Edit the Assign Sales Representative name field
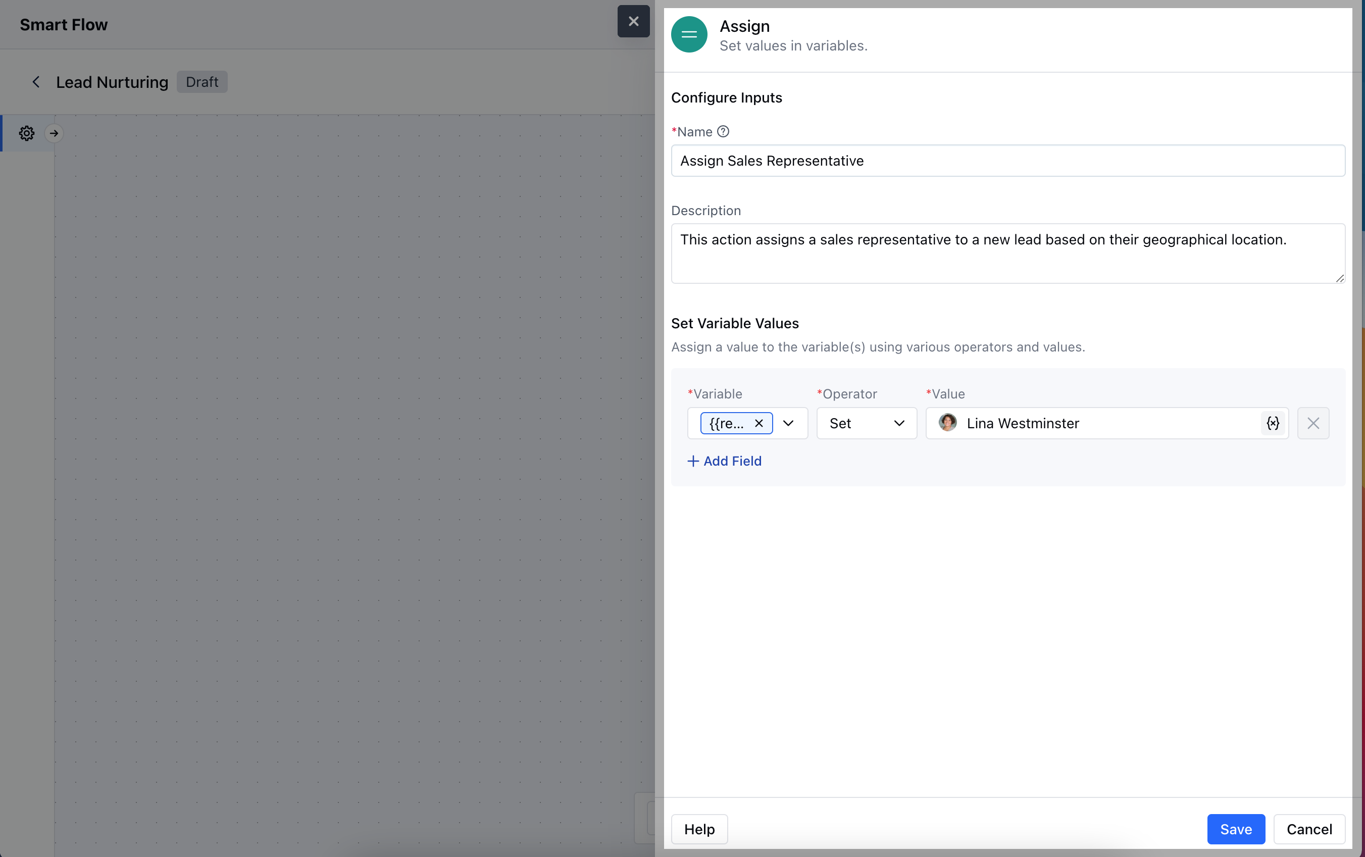Image resolution: width=1365 pixels, height=857 pixels. [1007, 161]
